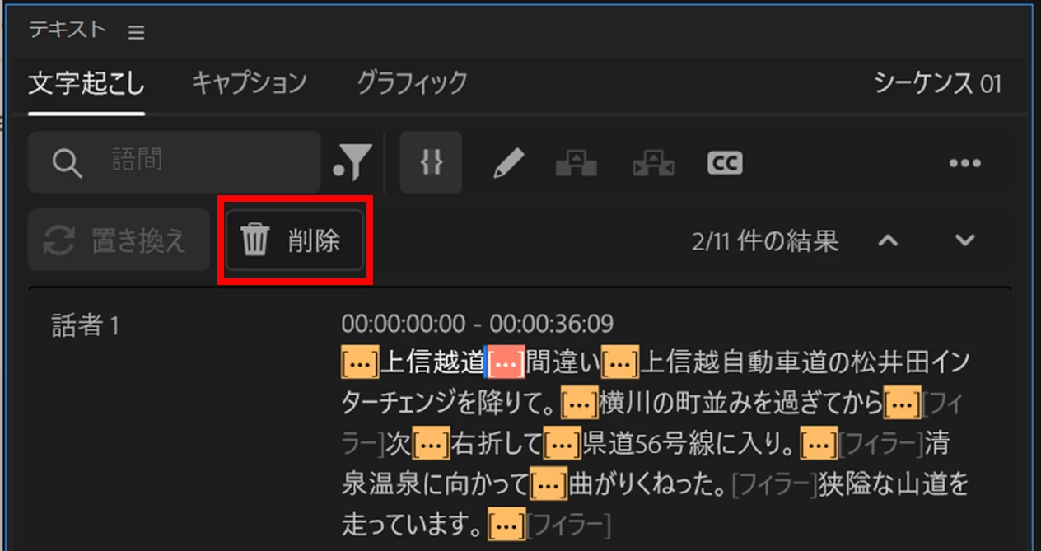Toggle the pauses display button
This screenshot has height=551, width=1041.
coord(431,162)
